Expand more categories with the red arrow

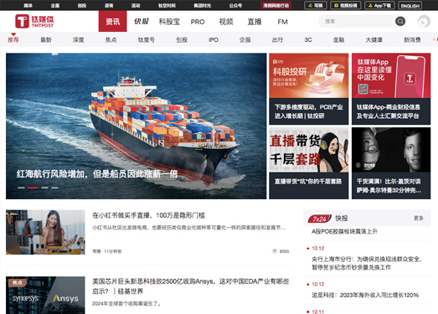(435, 39)
